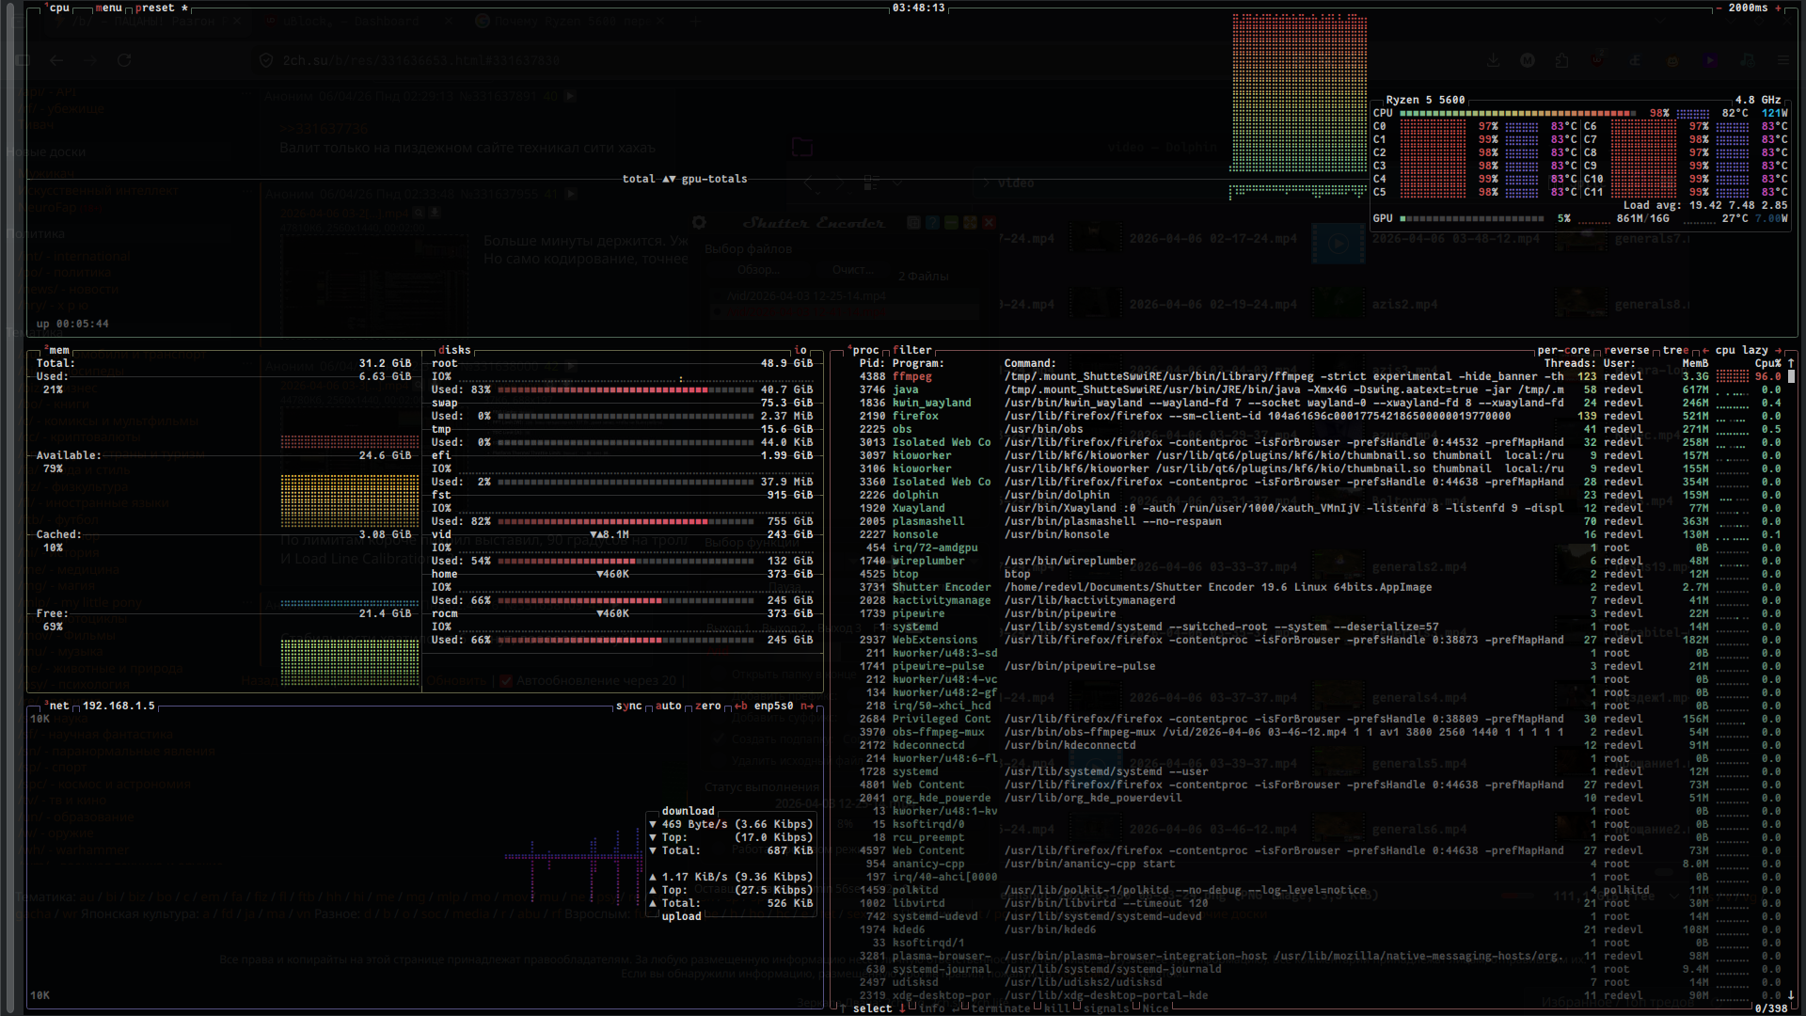This screenshot has width=1806, height=1016.
Task: Open the btop menu
Action: [x=109, y=8]
